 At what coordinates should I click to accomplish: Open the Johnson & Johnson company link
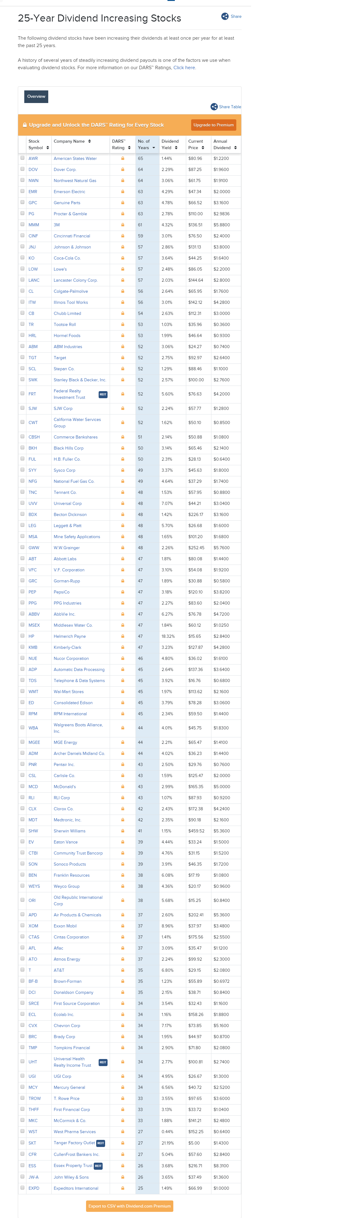click(72, 247)
